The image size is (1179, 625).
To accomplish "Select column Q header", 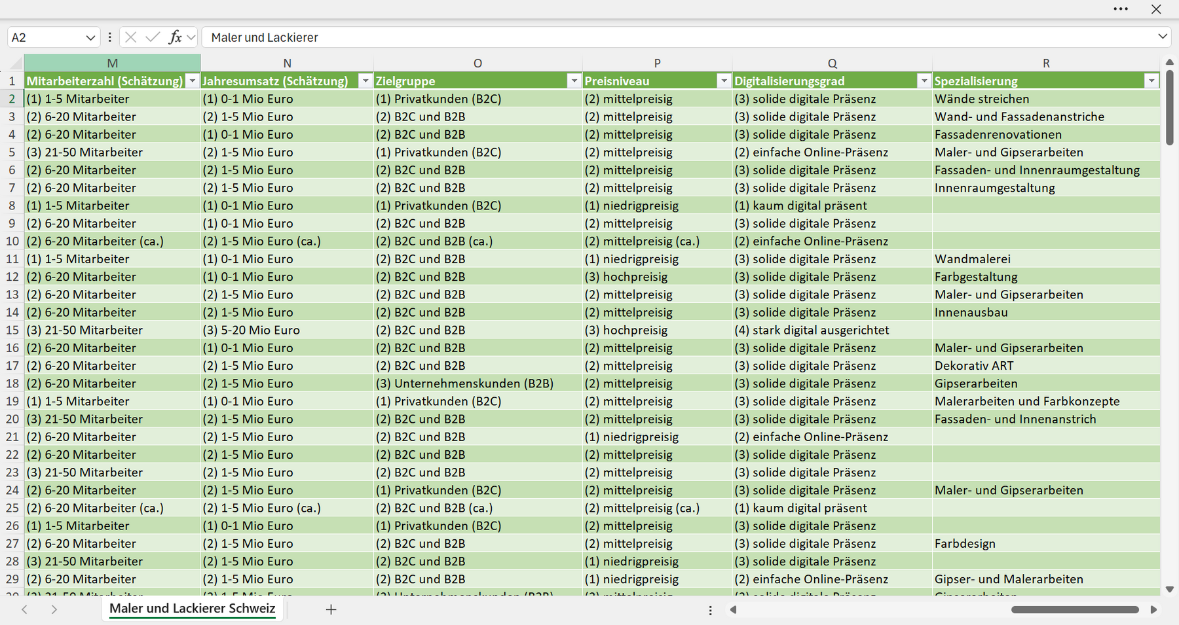I will click(832, 63).
